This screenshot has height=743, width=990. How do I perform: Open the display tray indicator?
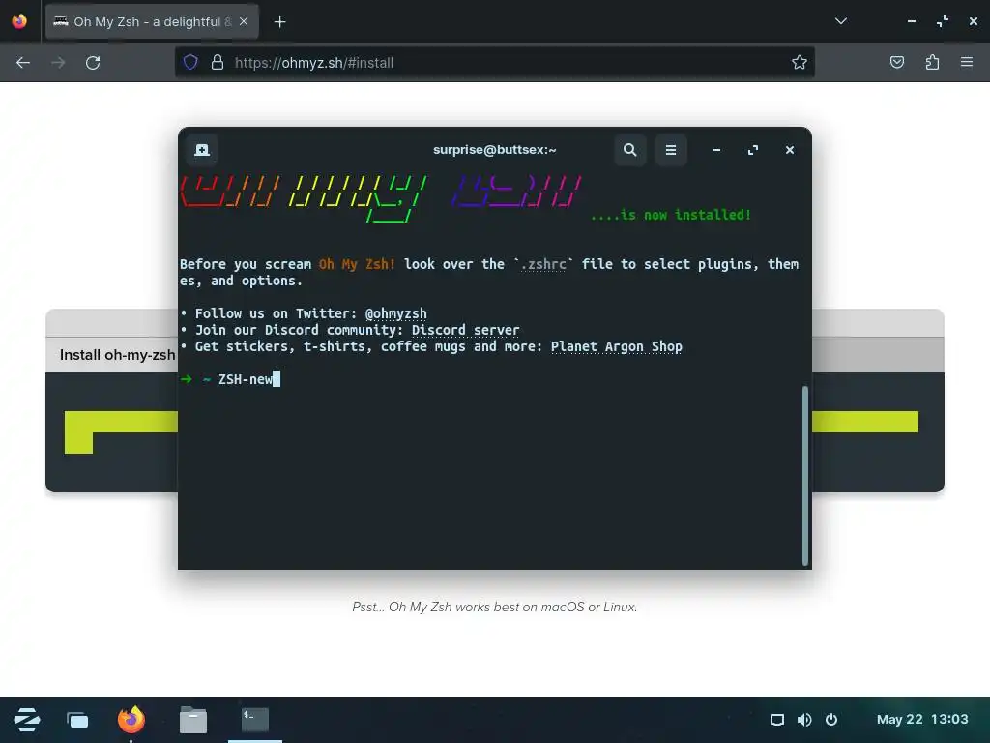[x=777, y=720]
